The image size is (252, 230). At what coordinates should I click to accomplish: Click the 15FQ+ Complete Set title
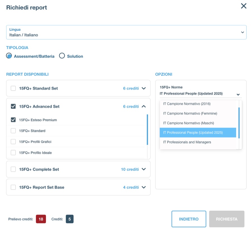[x=39, y=169]
